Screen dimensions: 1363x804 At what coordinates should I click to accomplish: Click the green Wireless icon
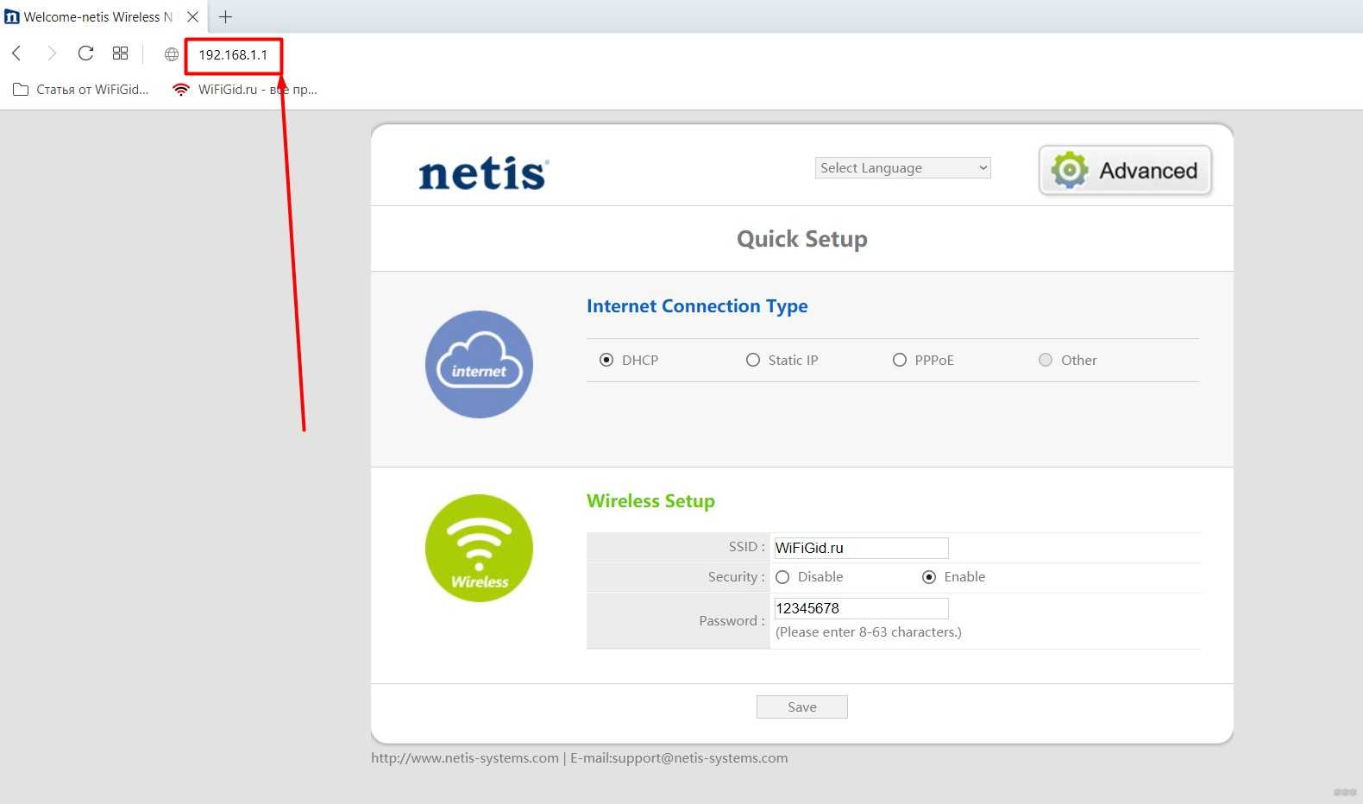[479, 548]
